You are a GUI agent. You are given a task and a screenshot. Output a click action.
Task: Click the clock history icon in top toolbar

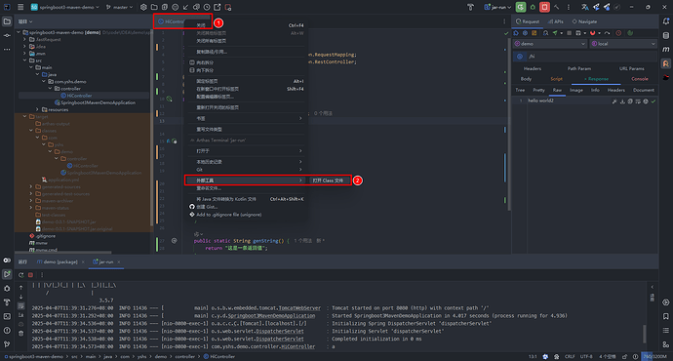(207, 7)
